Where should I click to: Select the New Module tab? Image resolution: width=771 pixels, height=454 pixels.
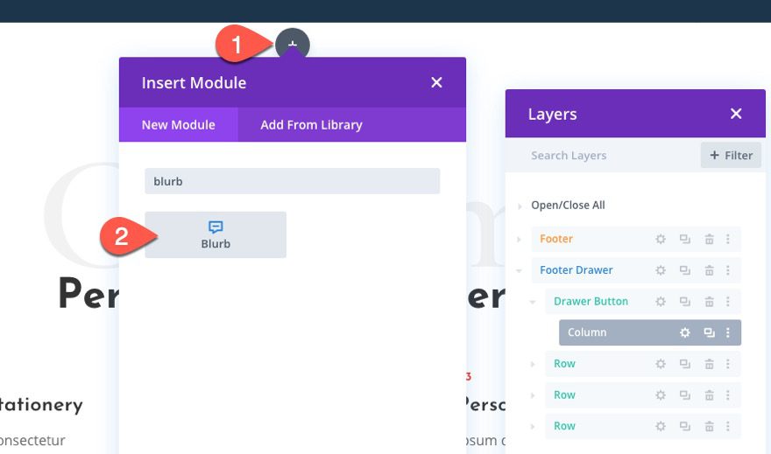pos(179,125)
